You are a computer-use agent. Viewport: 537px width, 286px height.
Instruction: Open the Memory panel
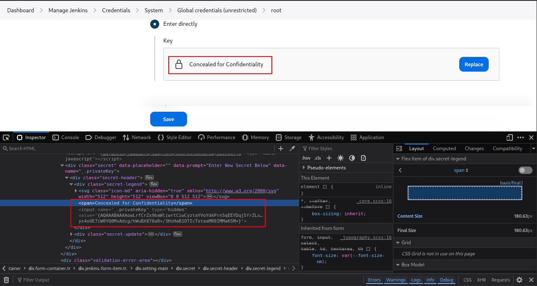pyautogui.click(x=255, y=137)
